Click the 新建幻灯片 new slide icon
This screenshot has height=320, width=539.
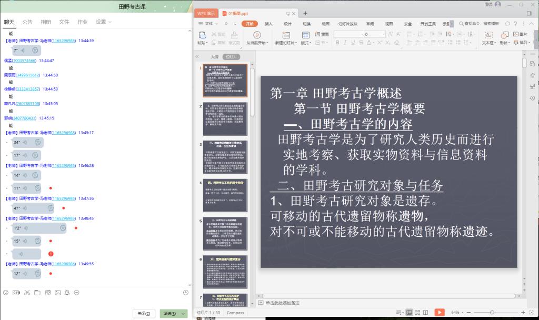coord(285,35)
